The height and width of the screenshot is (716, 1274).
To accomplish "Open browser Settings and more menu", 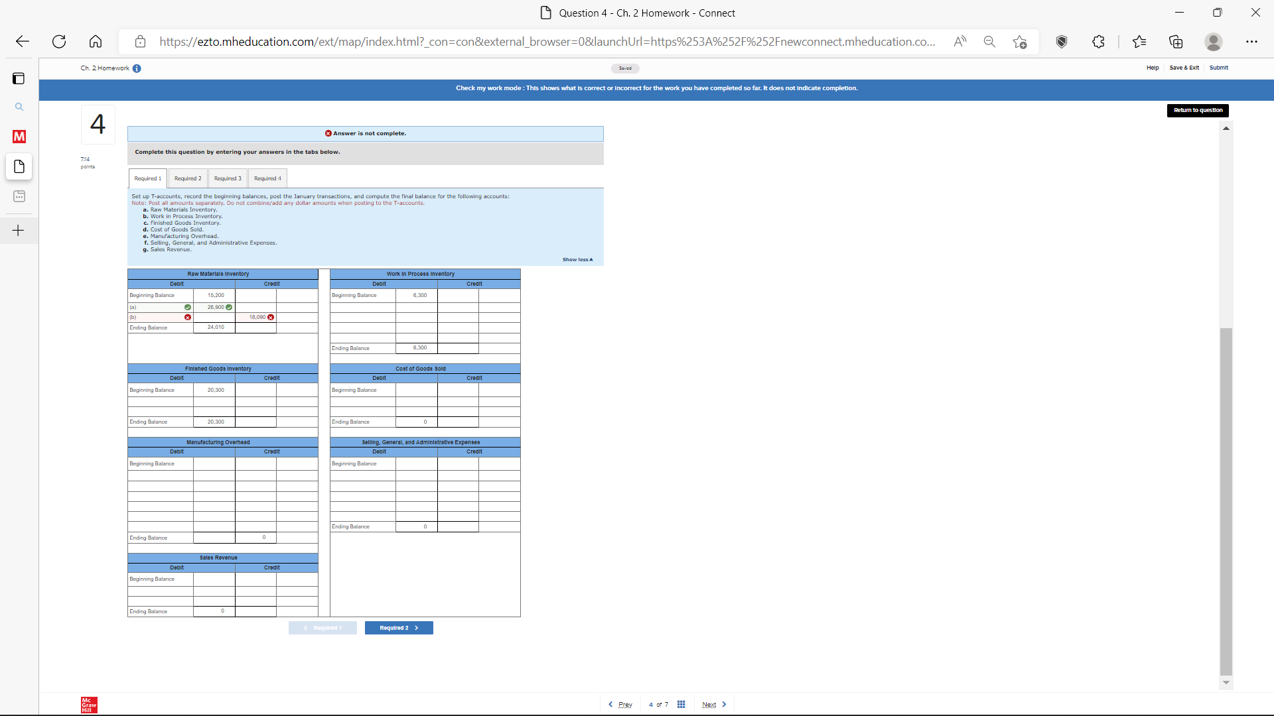I will click(x=1251, y=42).
